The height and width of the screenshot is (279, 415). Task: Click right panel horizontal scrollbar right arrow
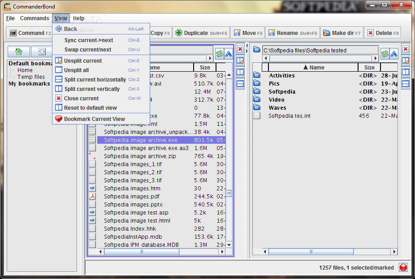click(394, 252)
